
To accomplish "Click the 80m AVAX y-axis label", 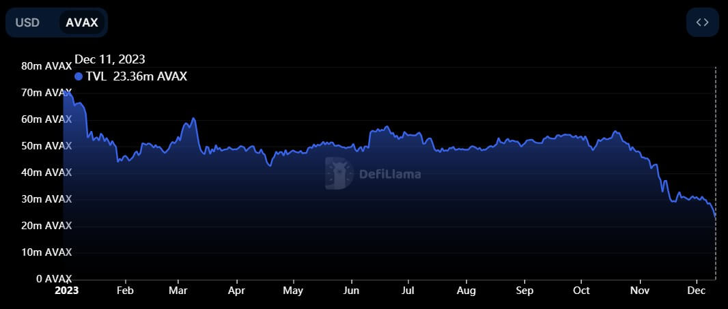I will click(x=46, y=66).
